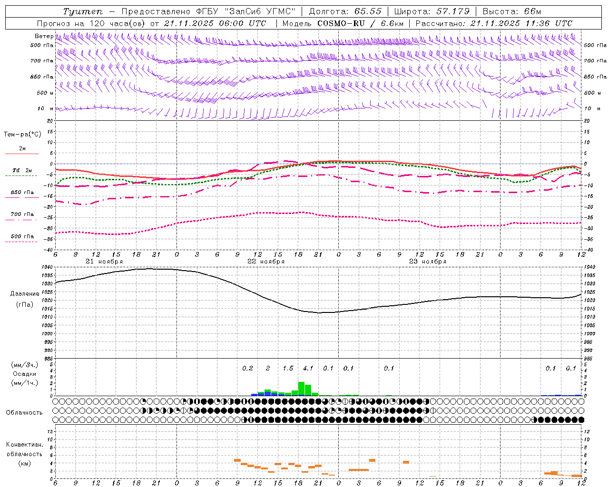Viewport: 609px width, 487px height.
Task: Click "Прогноз на 120 часа(ов)" forecast start text
Action: (x=92, y=23)
